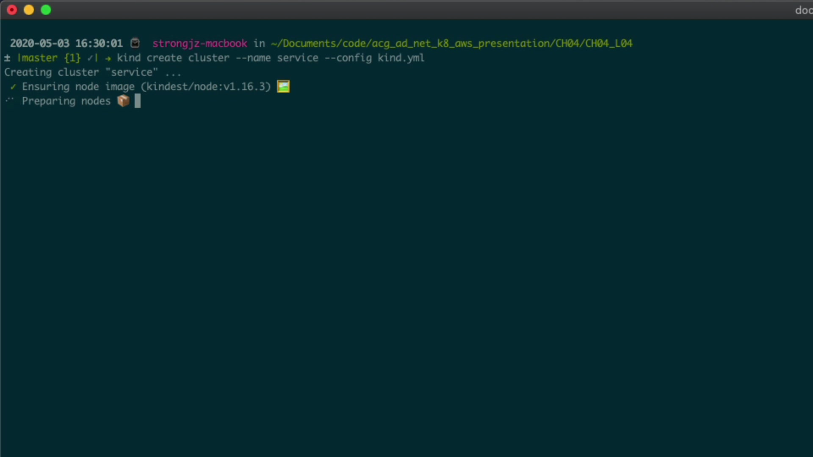Click the checkmark after master {1}

[x=90, y=58]
